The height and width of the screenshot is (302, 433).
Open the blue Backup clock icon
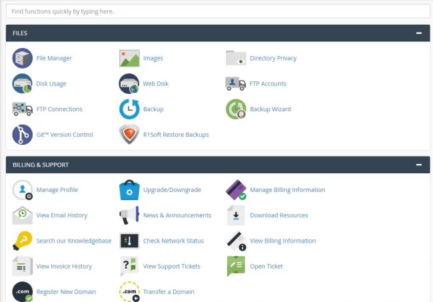(x=129, y=109)
